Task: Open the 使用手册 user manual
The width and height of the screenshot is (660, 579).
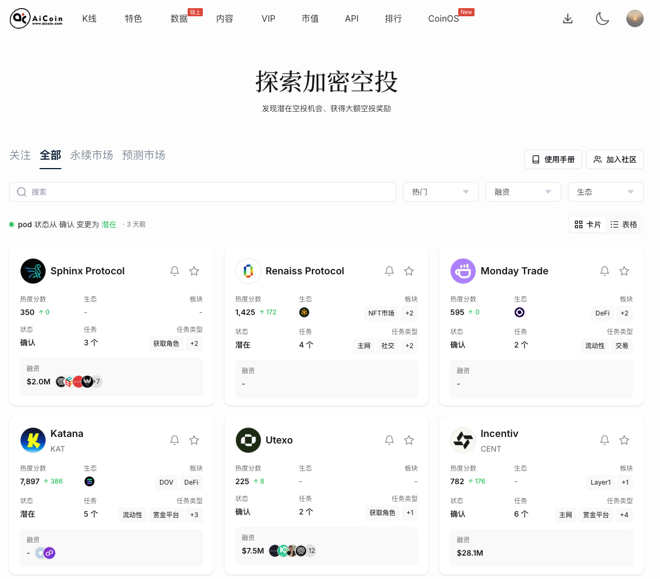Action: pyautogui.click(x=553, y=159)
